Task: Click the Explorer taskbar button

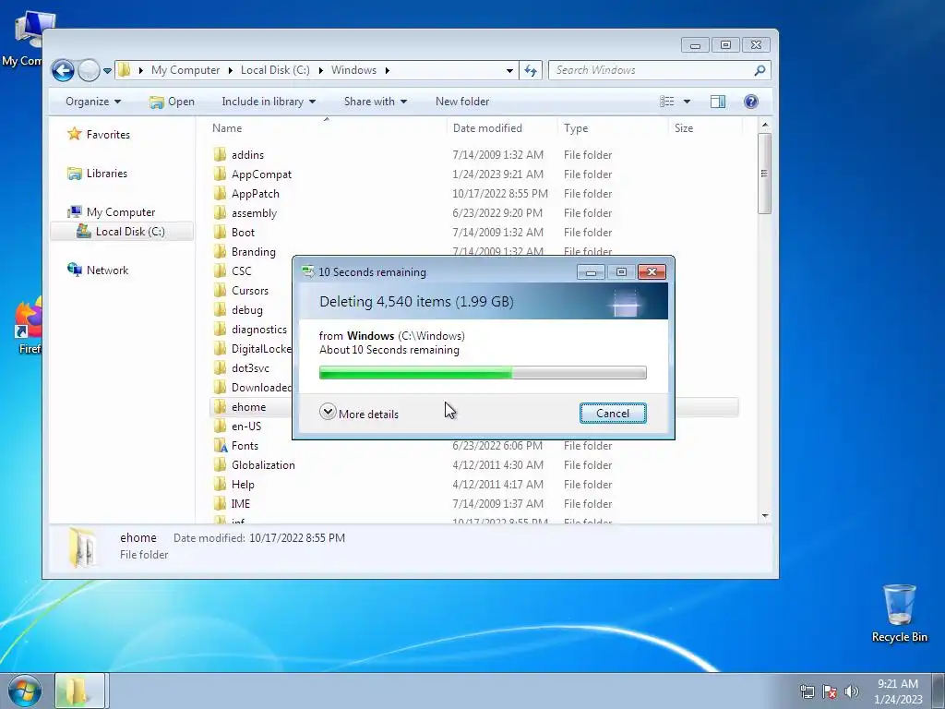Action: tap(80, 691)
